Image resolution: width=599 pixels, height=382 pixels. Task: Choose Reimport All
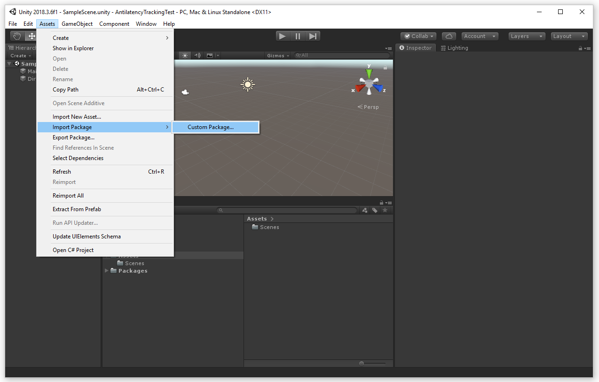click(105, 196)
